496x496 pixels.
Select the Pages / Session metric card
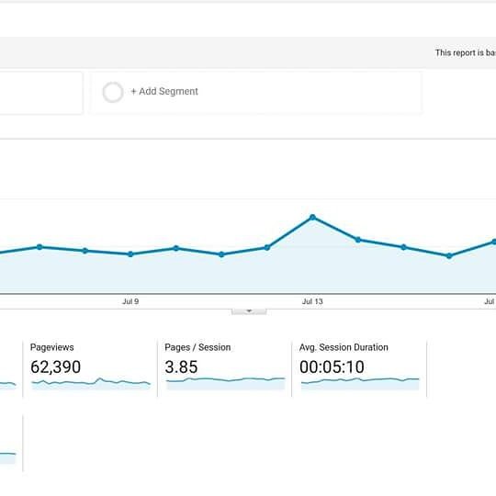[225, 368]
